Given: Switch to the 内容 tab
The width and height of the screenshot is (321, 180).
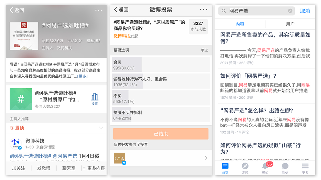Looking at the screenshot, I should [x=240, y=24].
